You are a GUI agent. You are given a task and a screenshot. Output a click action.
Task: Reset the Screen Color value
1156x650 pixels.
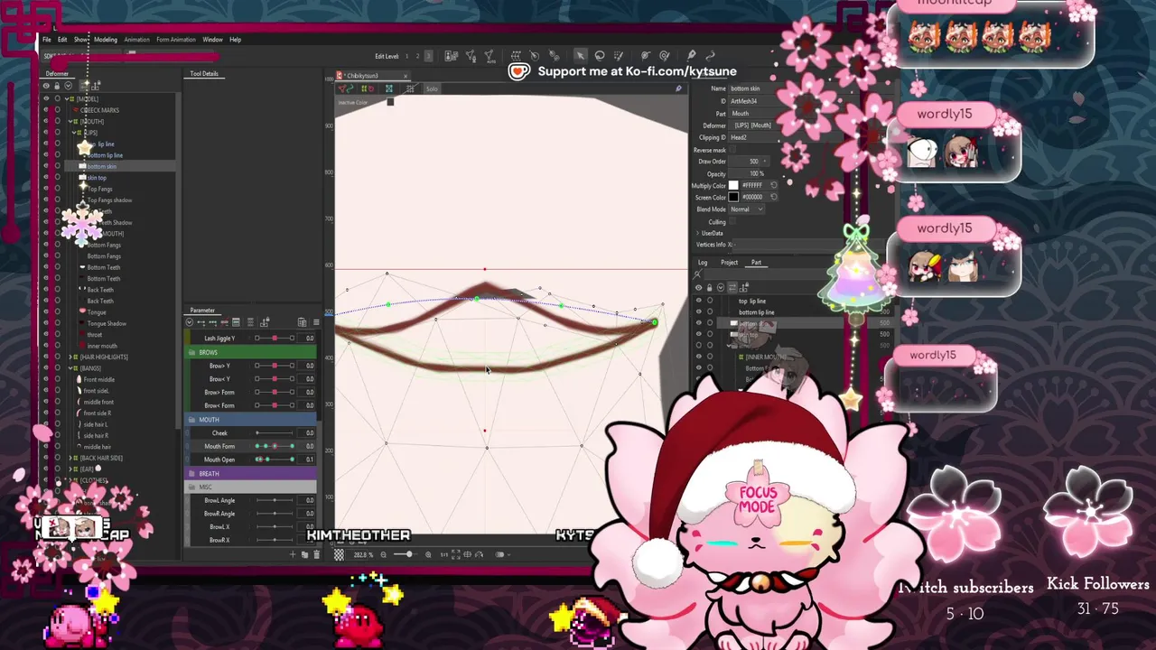[774, 197]
